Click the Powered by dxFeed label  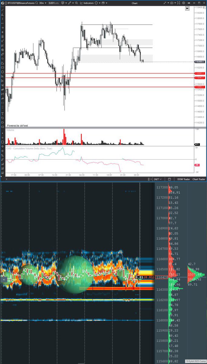click(18, 125)
